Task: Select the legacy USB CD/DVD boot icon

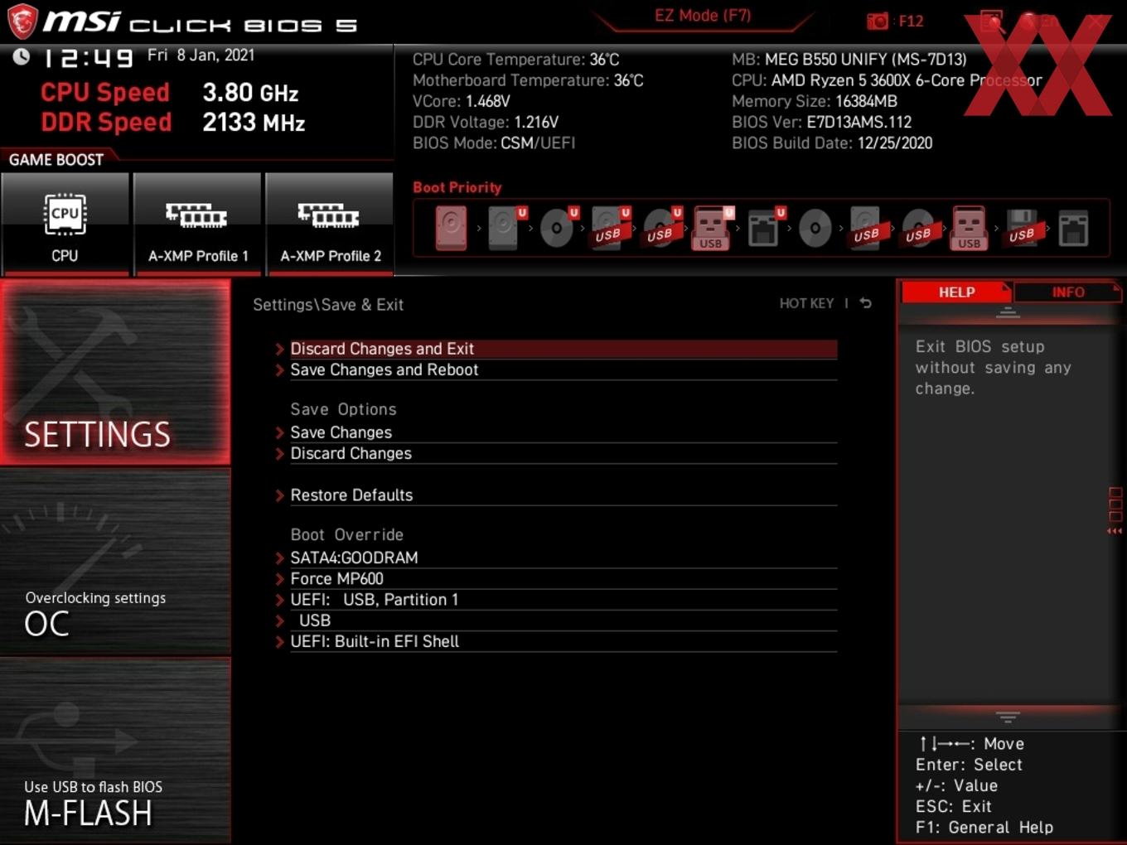Action: point(918,228)
